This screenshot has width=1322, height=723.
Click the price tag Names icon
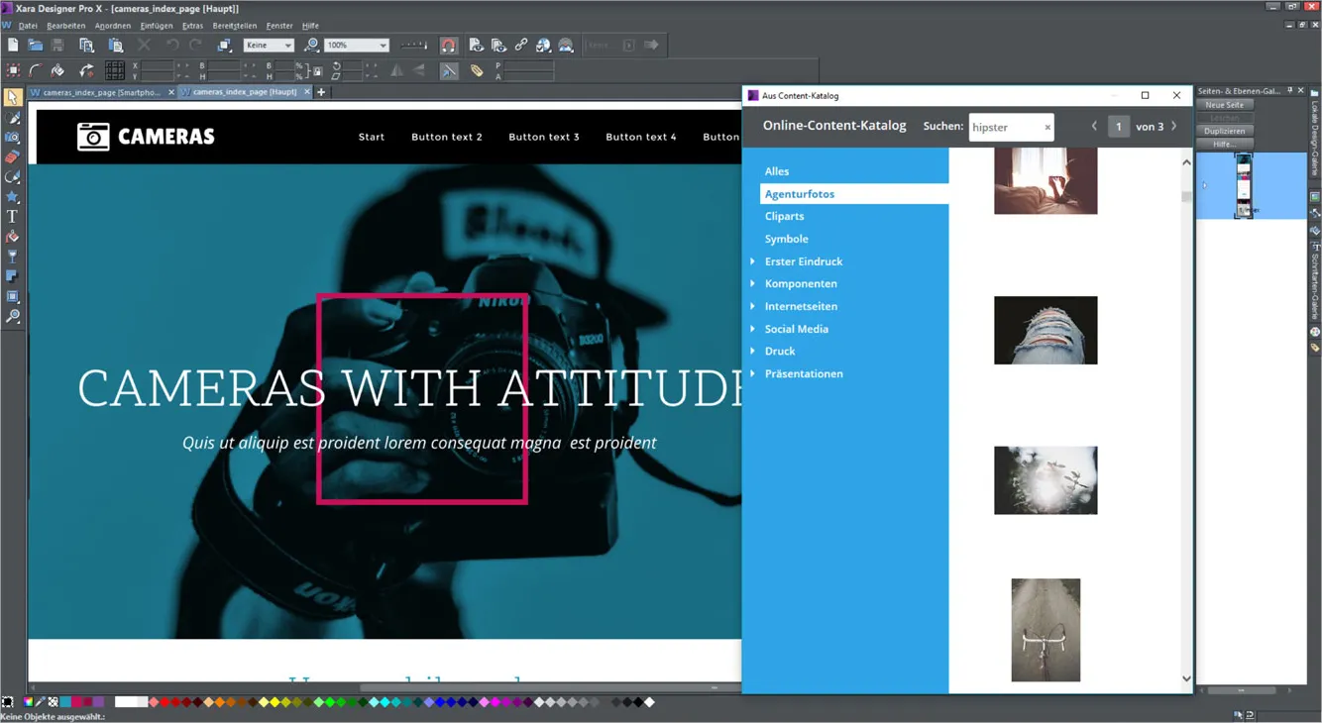pyautogui.click(x=477, y=70)
